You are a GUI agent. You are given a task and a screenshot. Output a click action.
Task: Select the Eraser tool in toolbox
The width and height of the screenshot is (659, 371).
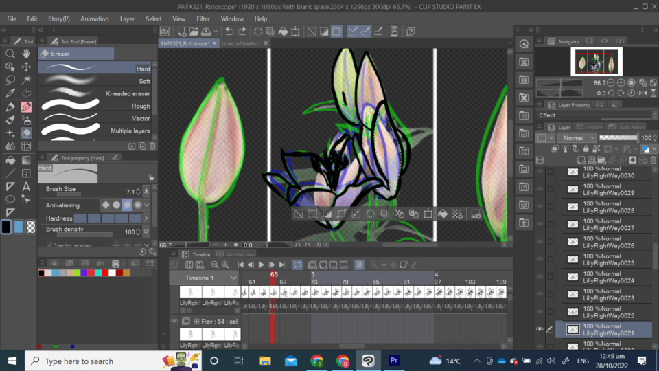tap(26, 133)
